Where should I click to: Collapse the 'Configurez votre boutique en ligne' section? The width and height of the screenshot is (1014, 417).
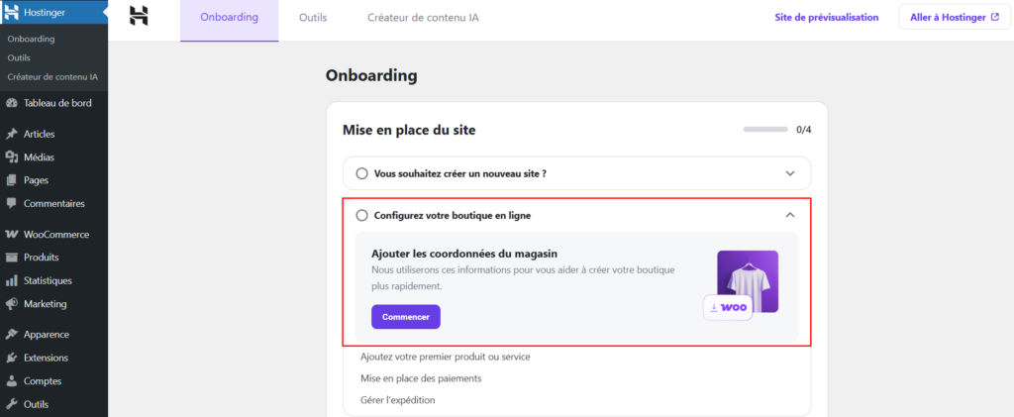coord(789,215)
